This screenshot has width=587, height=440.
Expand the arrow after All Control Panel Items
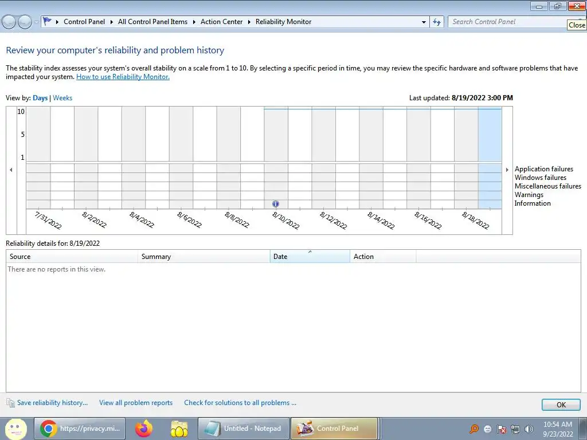194,22
